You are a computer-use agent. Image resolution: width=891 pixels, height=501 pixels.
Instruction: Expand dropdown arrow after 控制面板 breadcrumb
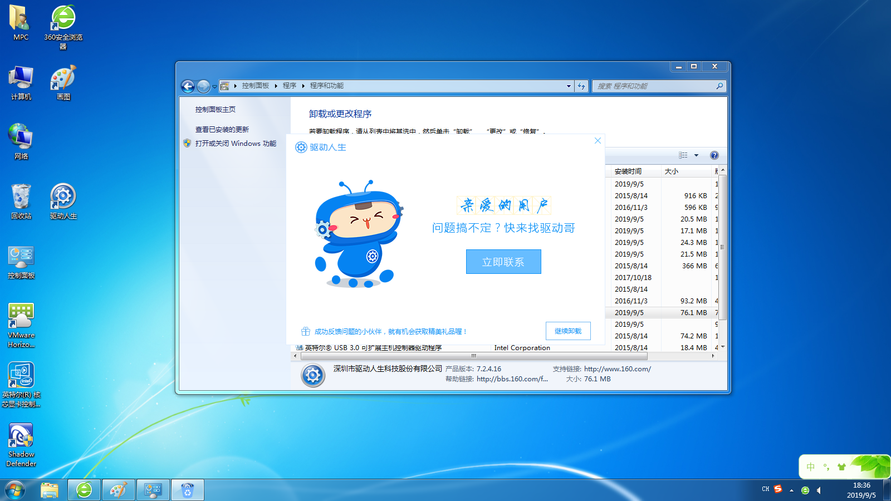(x=276, y=86)
